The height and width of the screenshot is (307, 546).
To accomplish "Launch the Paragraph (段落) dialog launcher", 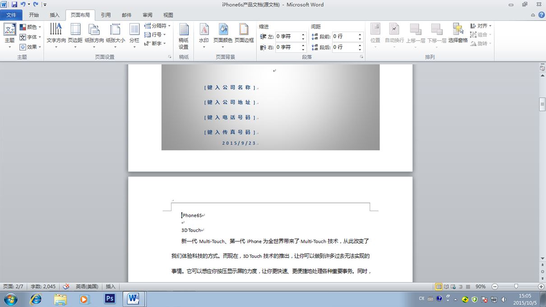I will 362,57.
